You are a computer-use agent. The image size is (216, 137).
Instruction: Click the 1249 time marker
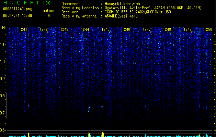(x=187, y=29)
